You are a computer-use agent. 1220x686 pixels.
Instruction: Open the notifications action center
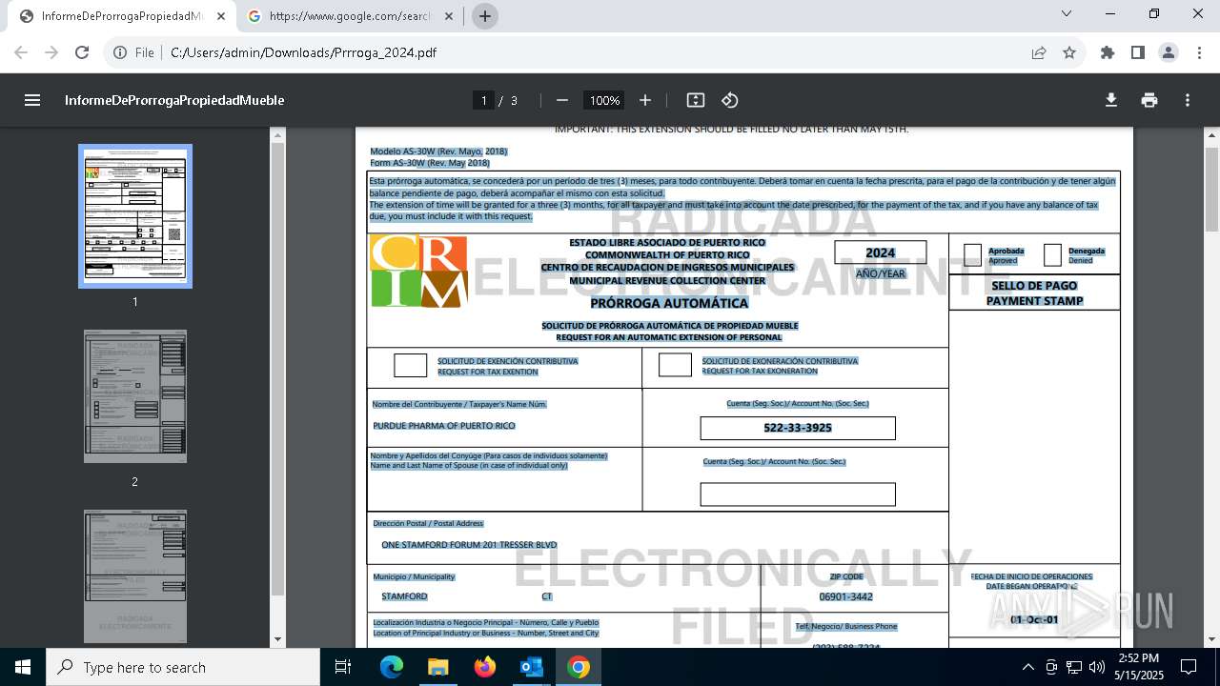[x=1189, y=667]
